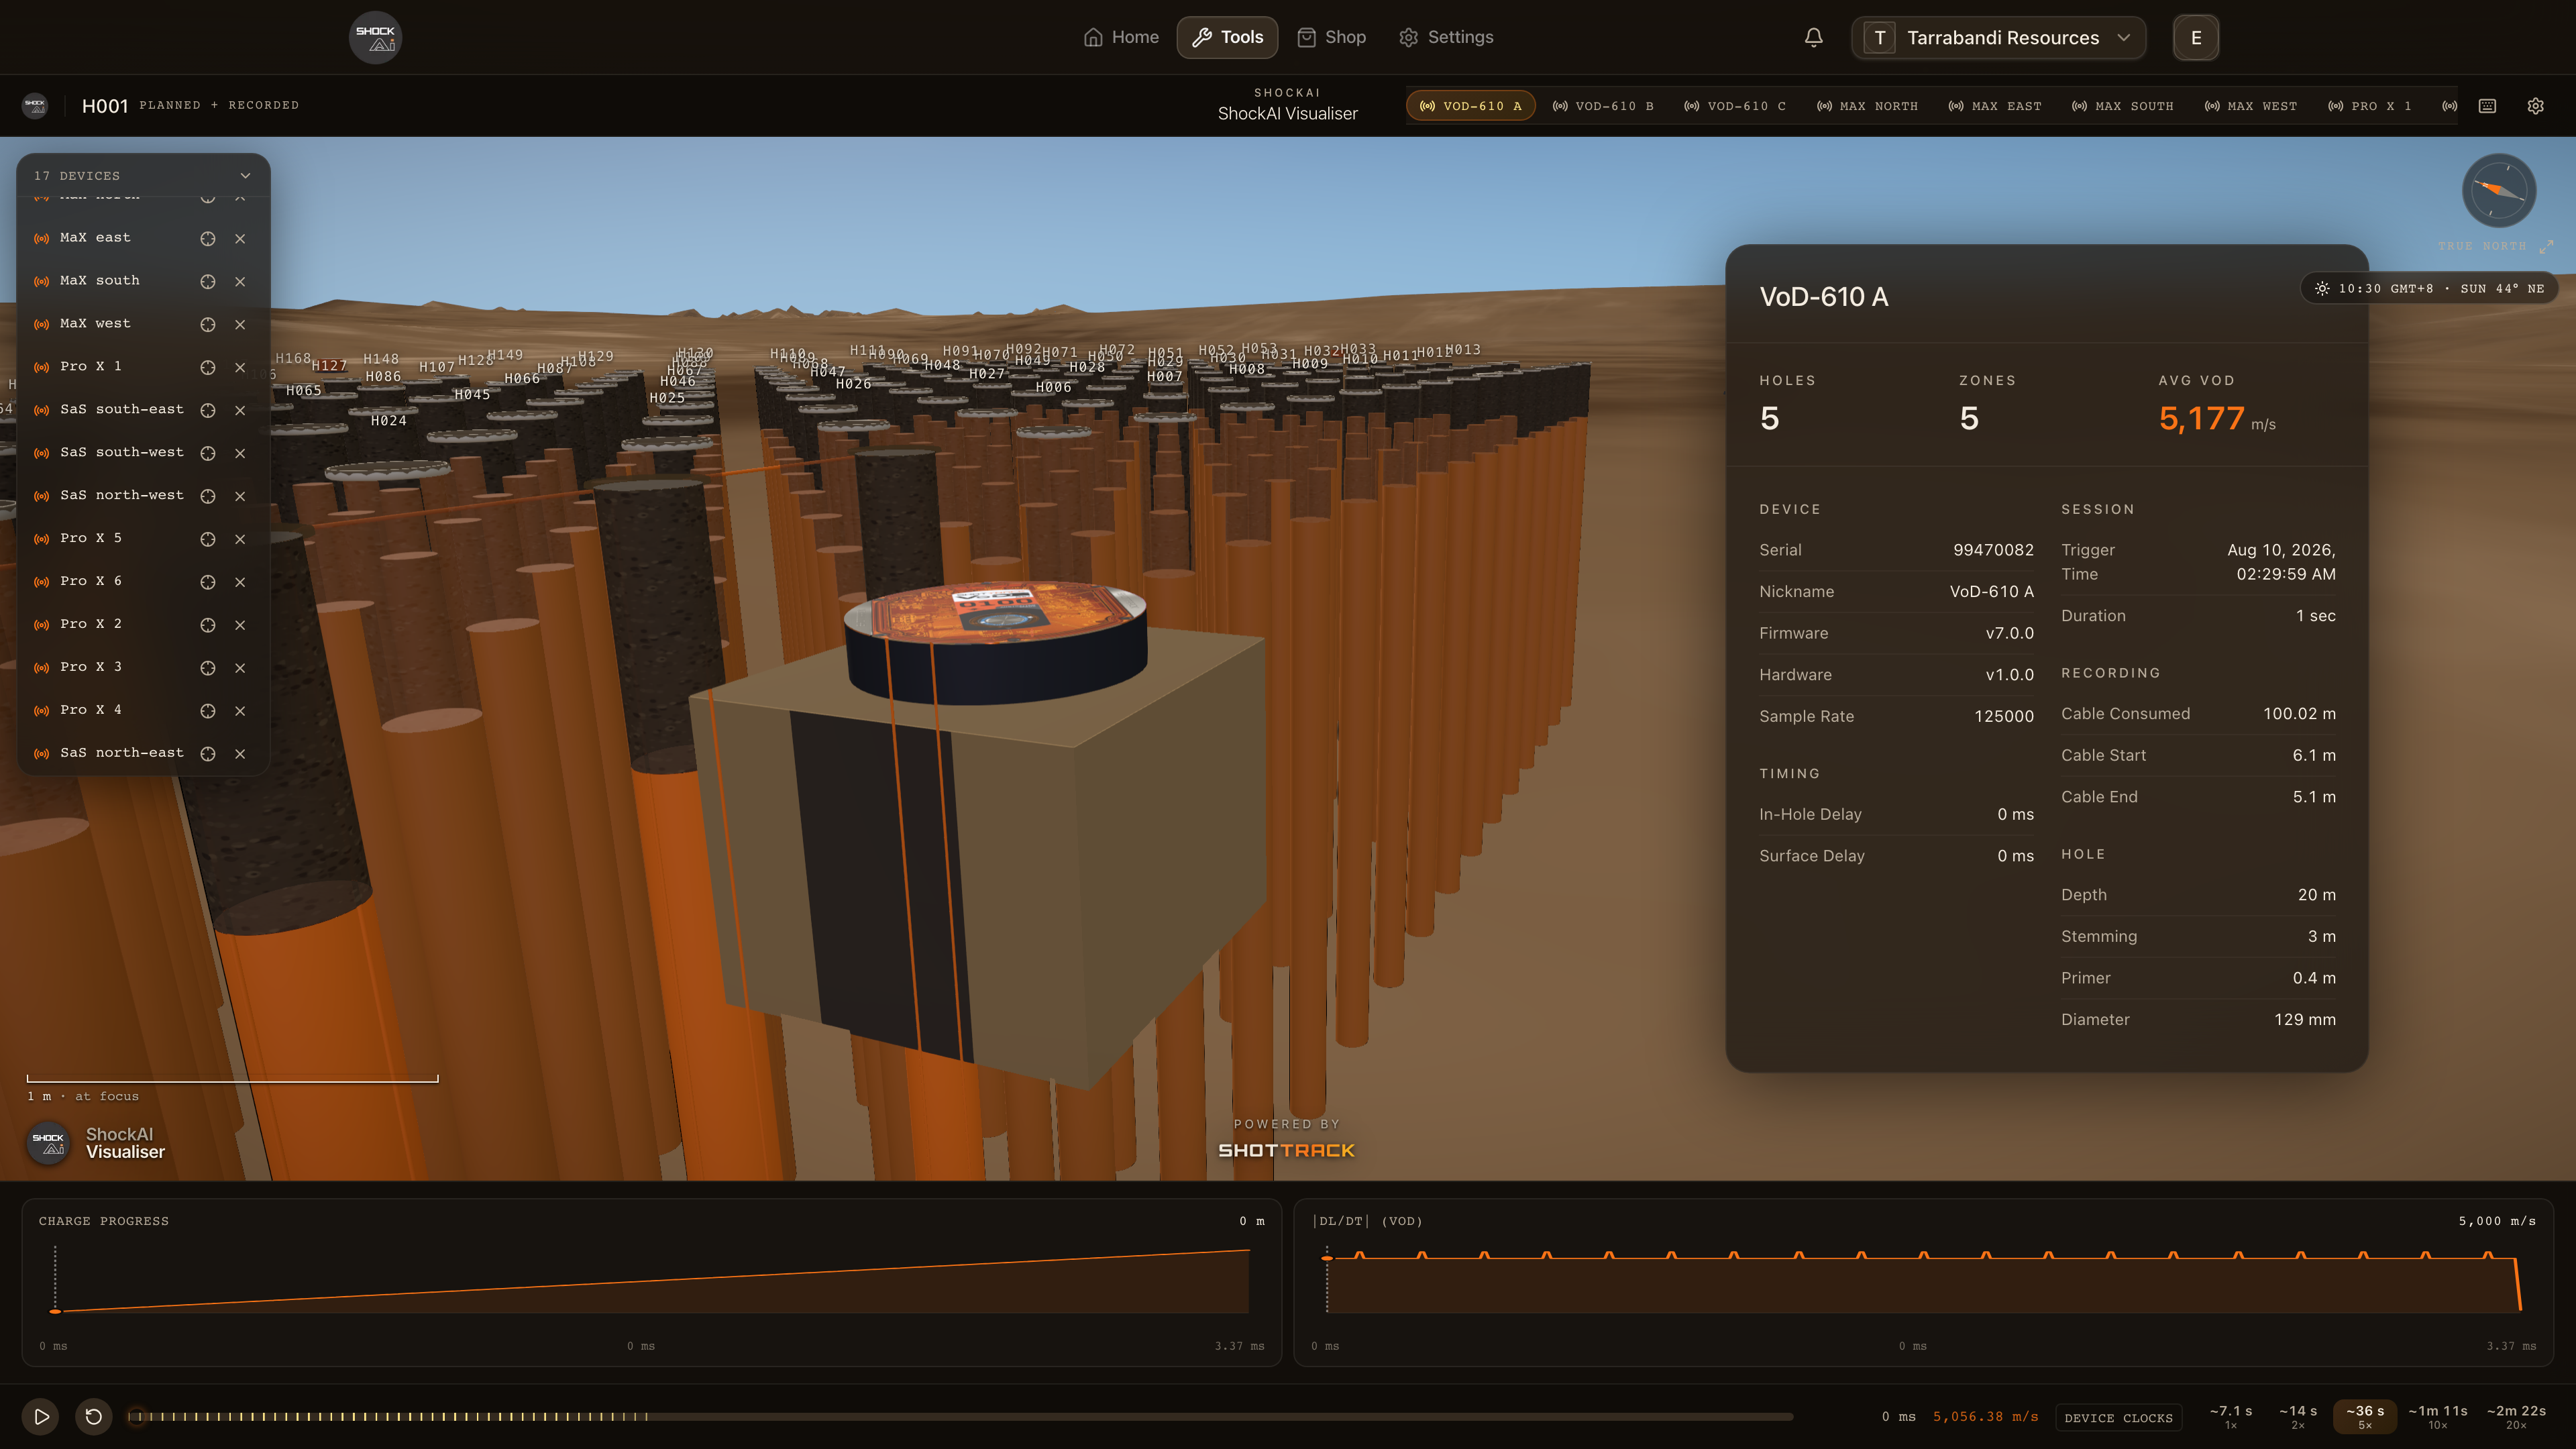Start playback with the play button
Image resolution: width=2576 pixels, height=1449 pixels.
point(41,1417)
